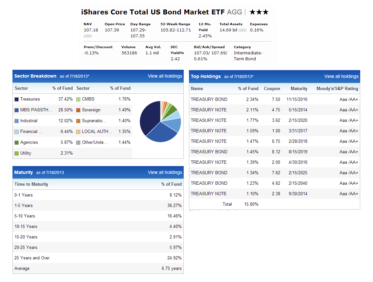Select the NAV value 107.18
The width and height of the screenshot is (373, 282).
[x=91, y=30]
